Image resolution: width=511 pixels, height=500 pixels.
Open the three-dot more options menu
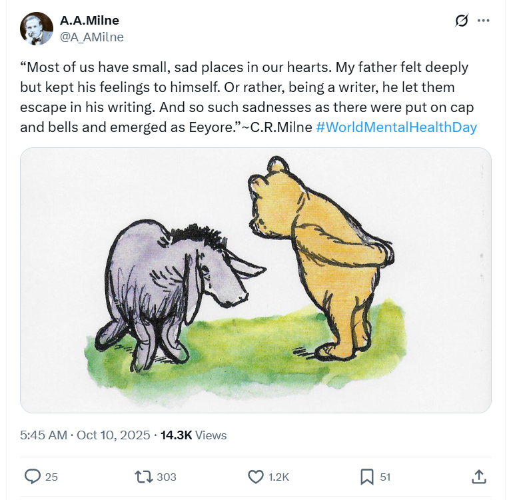pyautogui.click(x=484, y=21)
